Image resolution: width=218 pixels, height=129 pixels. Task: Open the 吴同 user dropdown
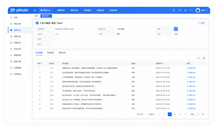(204, 10)
